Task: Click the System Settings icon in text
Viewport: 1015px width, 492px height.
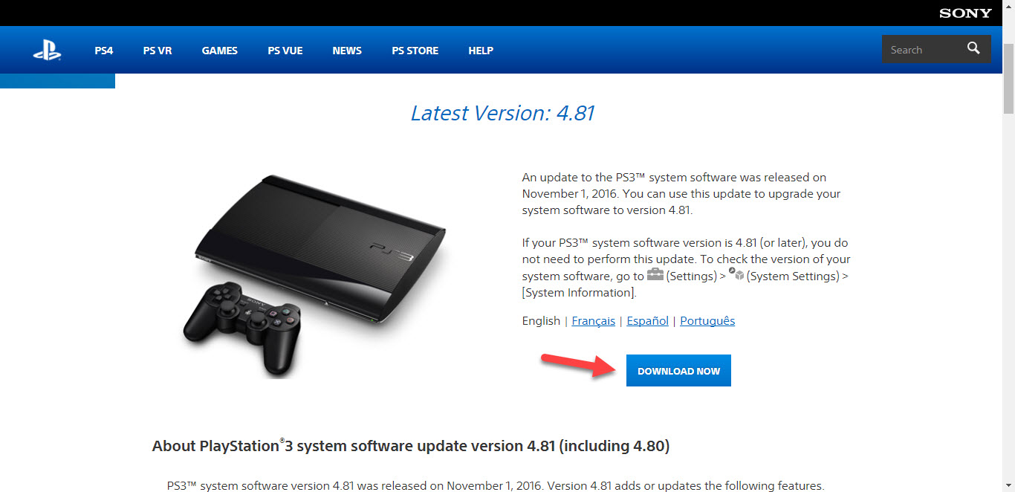Action: click(736, 274)
